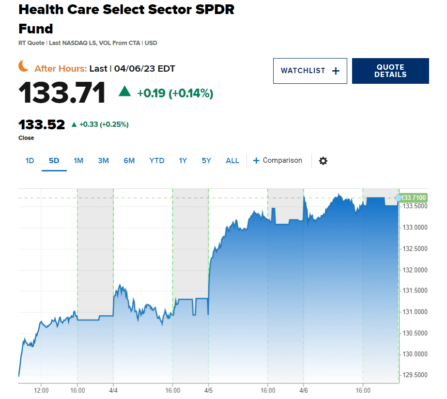Viewport: 447px width, 399px height.
Task: Click the small green triangle near close price
Action: click(x=74, y=124)
